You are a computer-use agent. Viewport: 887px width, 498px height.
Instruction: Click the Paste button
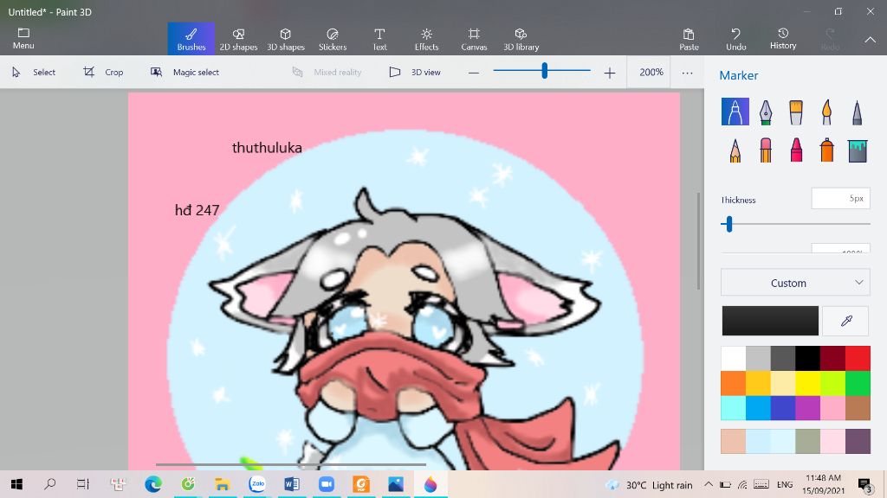tap(689, 39)
